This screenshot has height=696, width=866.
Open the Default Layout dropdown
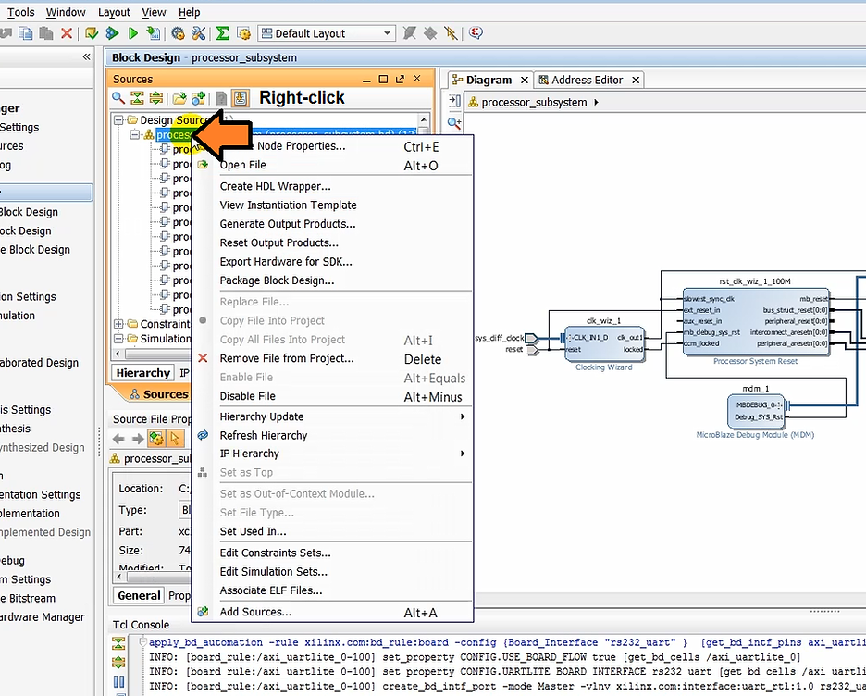tap(388, 32)
